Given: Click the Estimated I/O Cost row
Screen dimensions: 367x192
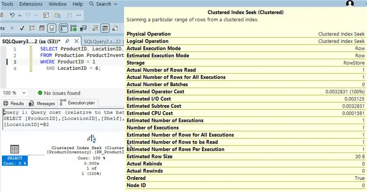Looking at the screenshot, I should (x=246, y=99).
